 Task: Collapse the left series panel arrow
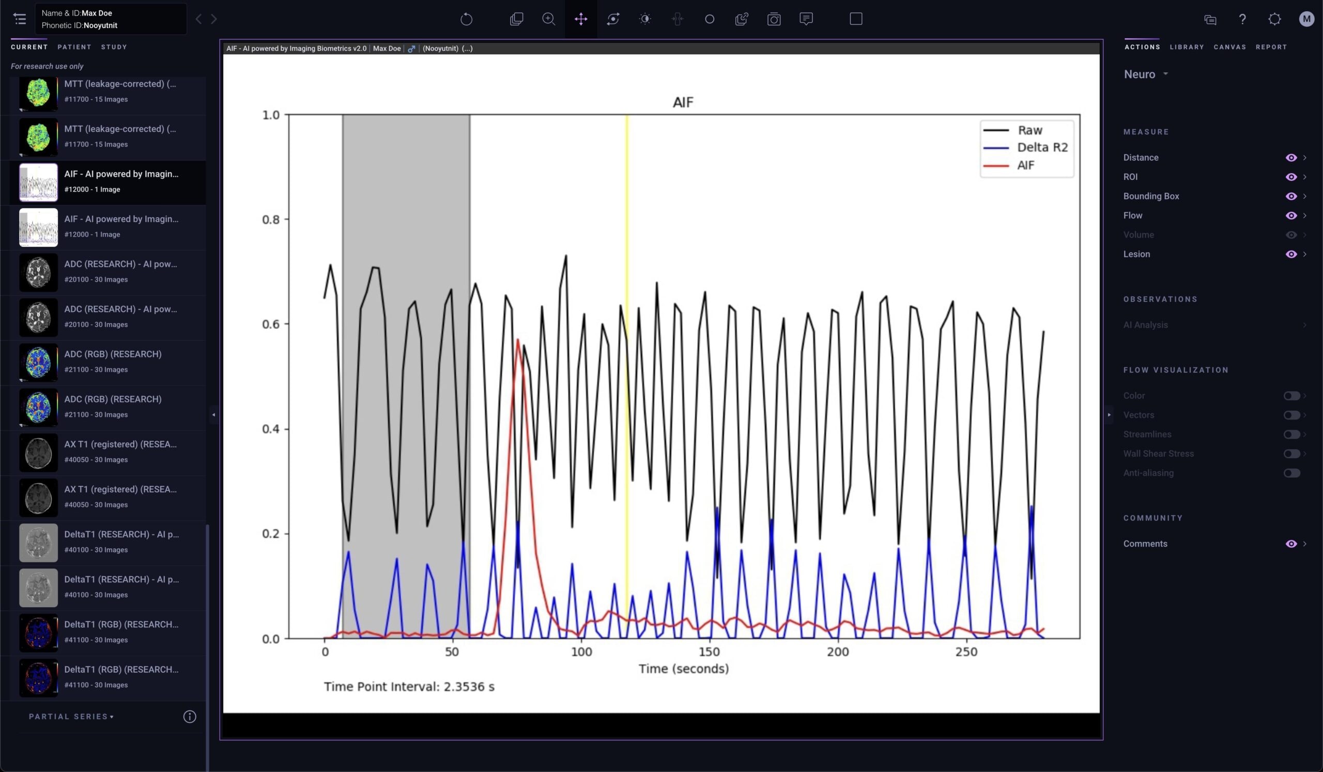(x=213, y=414)
